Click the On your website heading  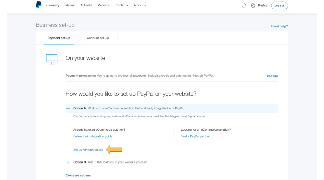click(85, 58)
